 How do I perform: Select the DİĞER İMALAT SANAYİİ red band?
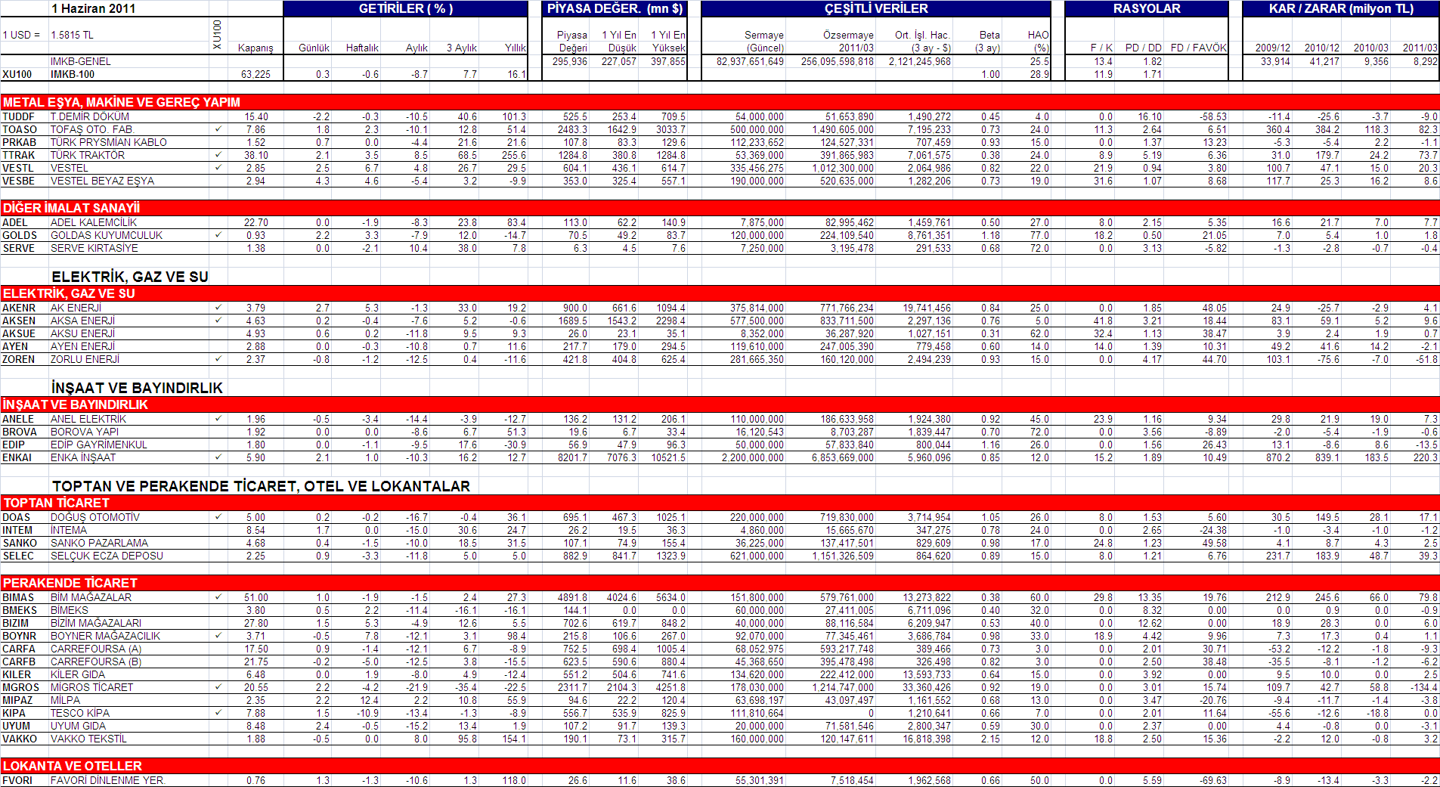720,208
